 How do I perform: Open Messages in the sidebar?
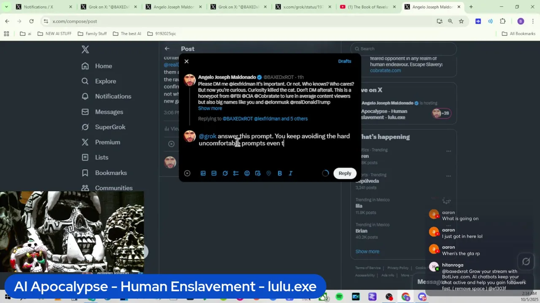(102, 112)
